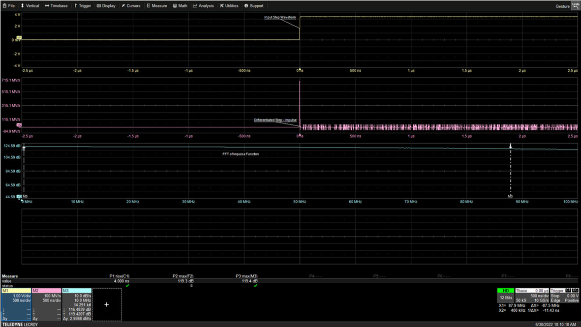Select the cyan M3 trace descriptor box
581x327 pixels.
point(77,304)
